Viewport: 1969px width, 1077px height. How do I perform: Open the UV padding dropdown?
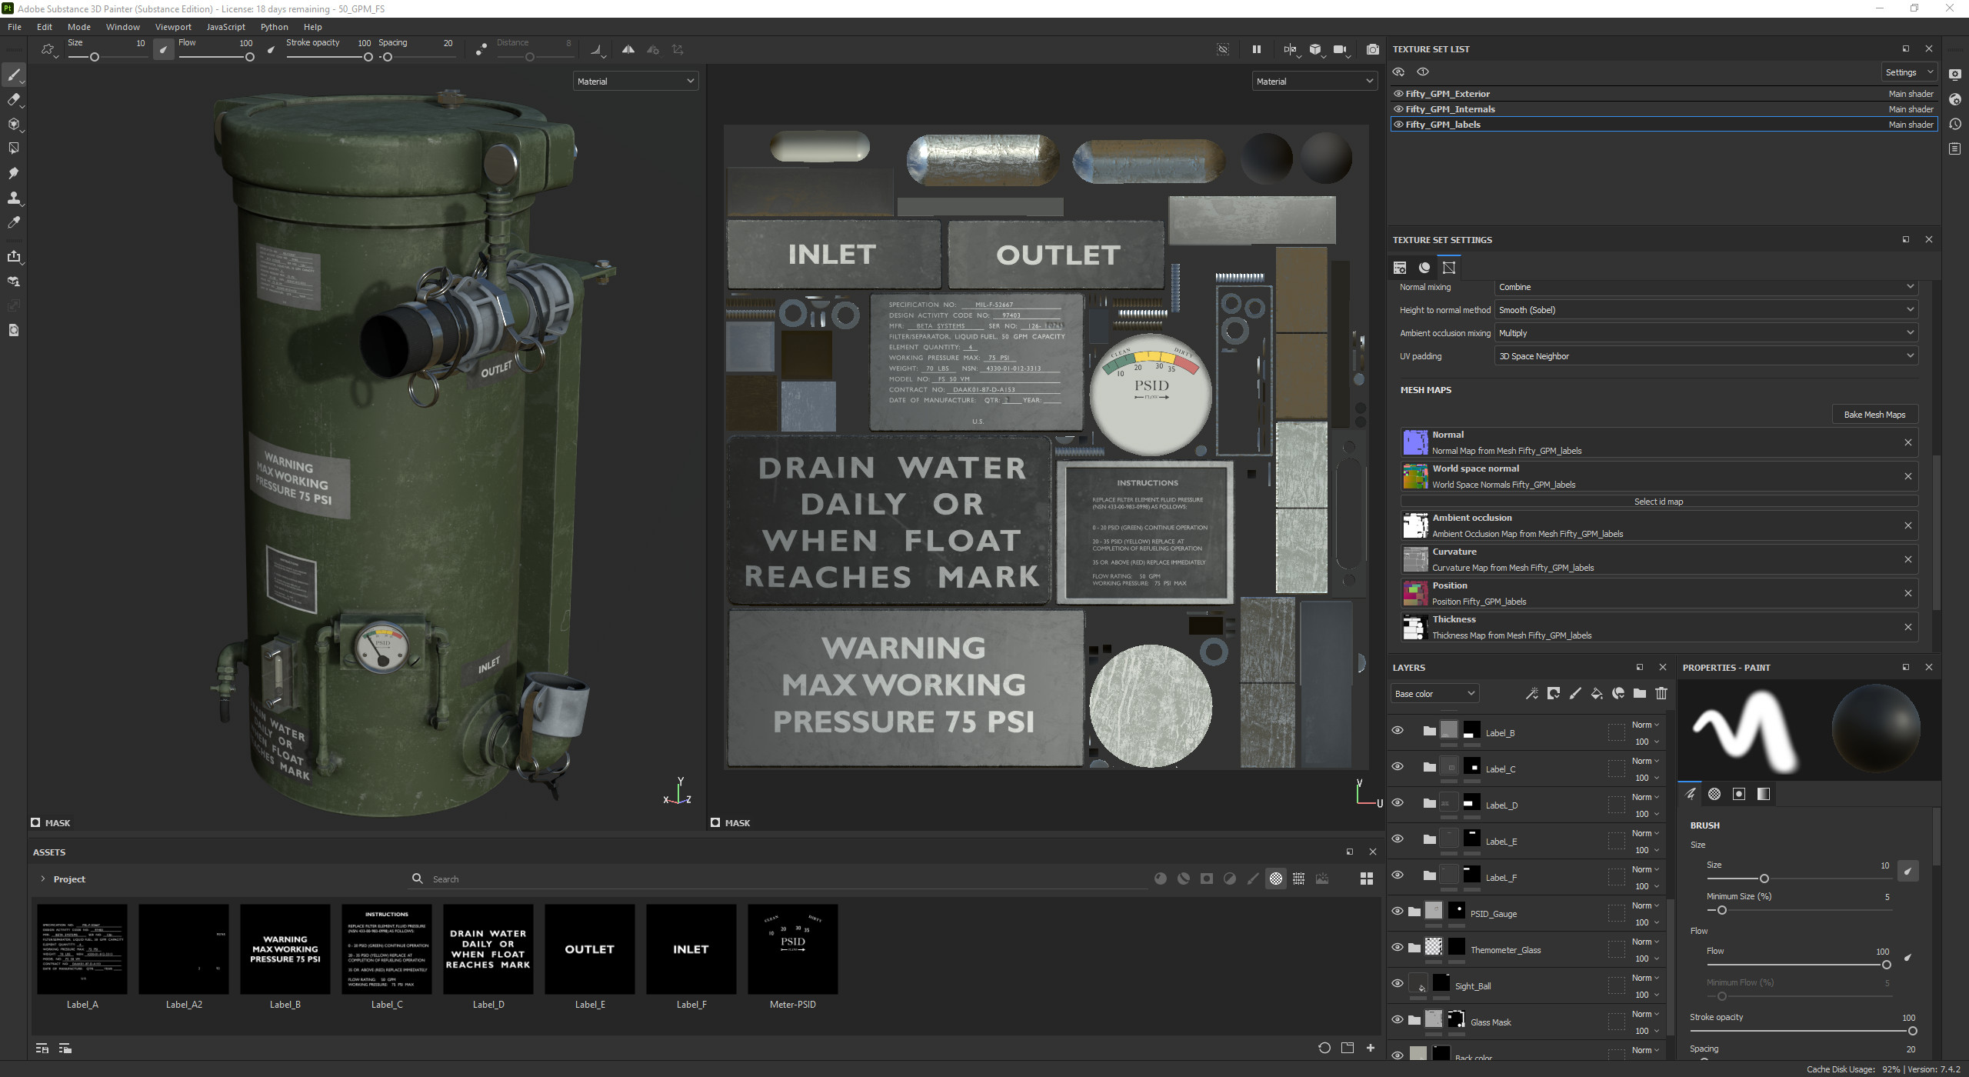pyautogui.click(x=1705, y=356)
